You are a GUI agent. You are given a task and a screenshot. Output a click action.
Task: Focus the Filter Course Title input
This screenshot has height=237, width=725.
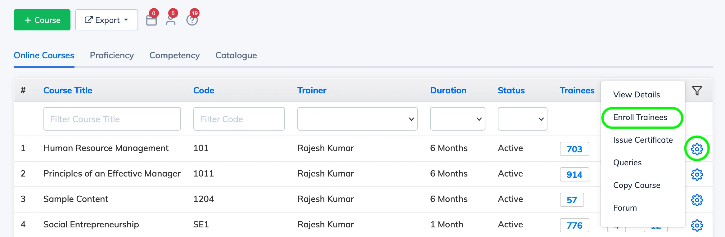pos(112,119)
